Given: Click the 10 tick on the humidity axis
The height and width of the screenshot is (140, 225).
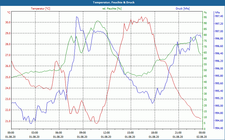Looking at the screenshot, I should click(205, 117).
